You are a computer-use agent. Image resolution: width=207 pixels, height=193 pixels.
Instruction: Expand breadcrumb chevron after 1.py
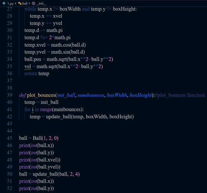click(x=16, y=3)
